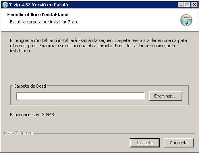
Task: Click title bar text 7-zip 4.32 Versió en Català
Action: [39, 5]
